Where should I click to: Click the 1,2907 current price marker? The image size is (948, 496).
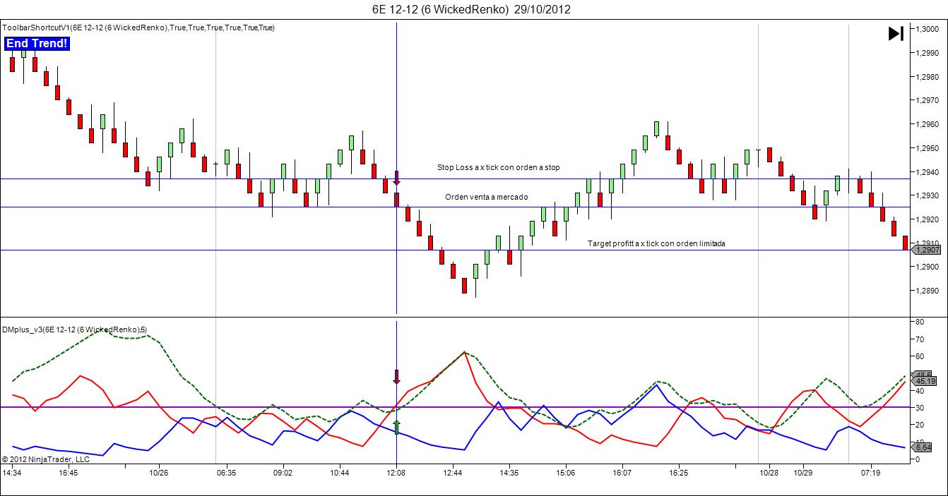pos(926,250)
